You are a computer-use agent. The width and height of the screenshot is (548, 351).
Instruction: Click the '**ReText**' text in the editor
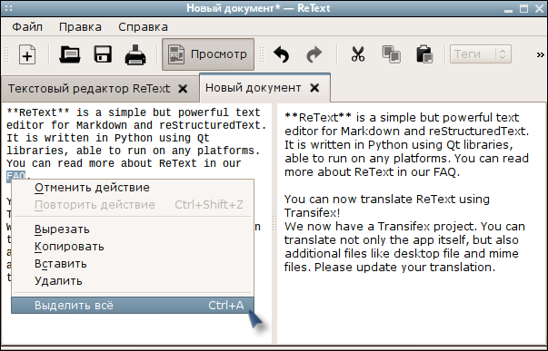(38, 112)
